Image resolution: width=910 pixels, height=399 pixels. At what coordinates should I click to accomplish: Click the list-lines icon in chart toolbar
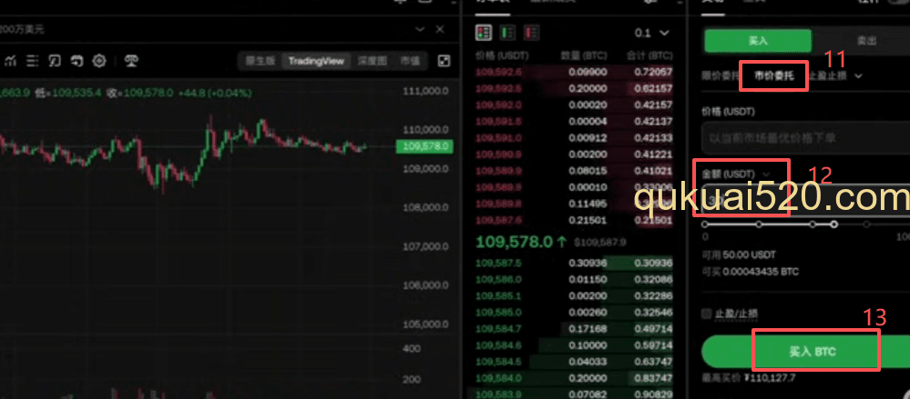(x=33, y=60)
